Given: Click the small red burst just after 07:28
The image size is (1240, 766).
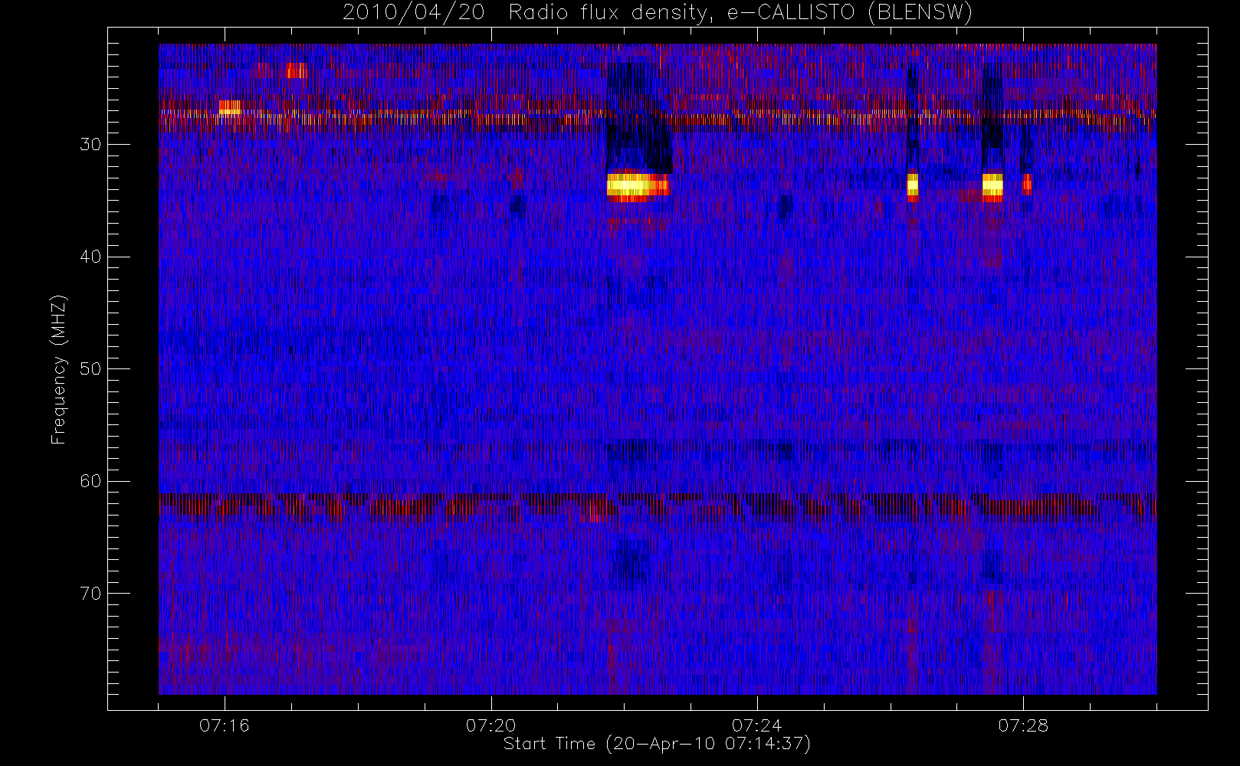Looking at the screenshot, I should [x=1026, y=185].
